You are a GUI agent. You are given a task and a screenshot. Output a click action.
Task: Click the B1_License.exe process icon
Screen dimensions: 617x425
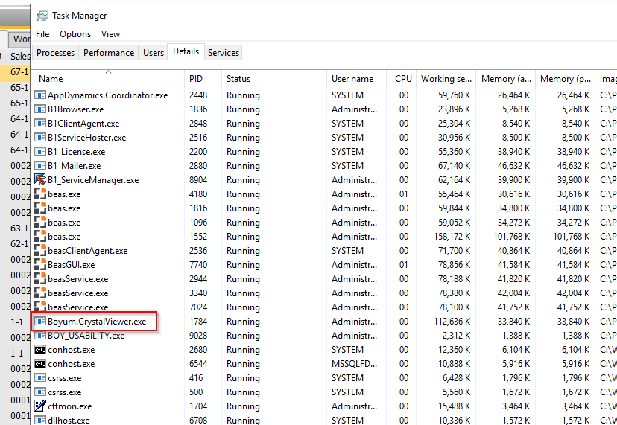[x=40, y=151]
